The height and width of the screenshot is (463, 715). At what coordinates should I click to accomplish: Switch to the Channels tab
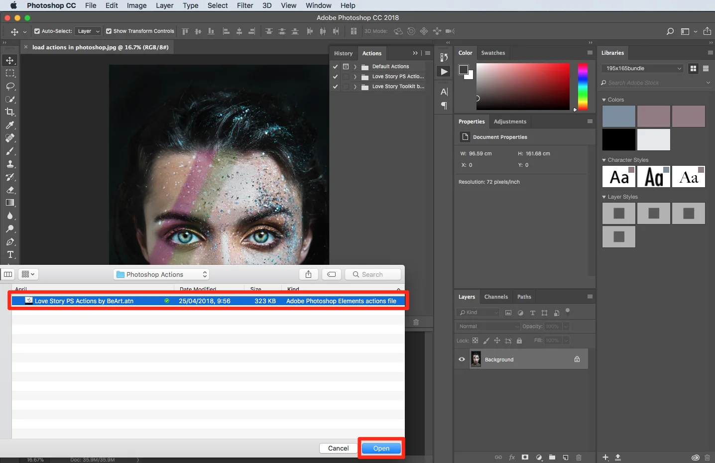(496, 297)
